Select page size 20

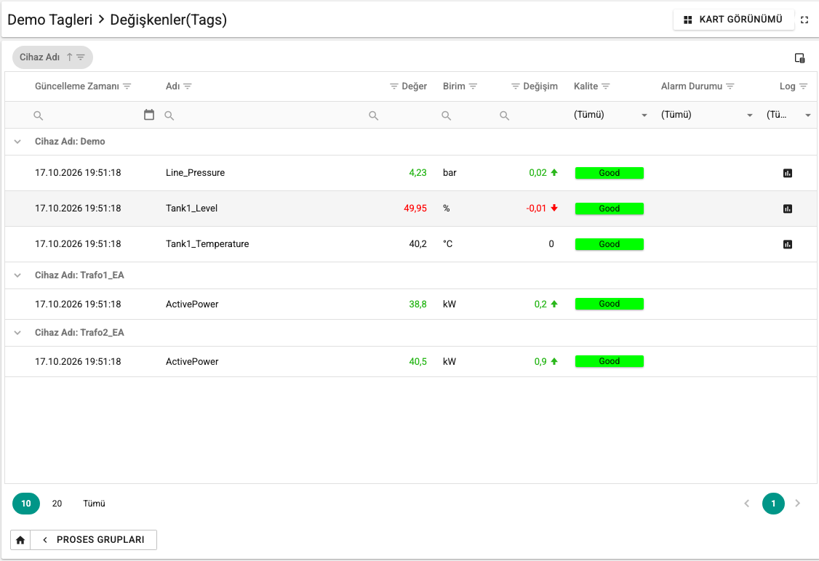pyautogui.click(x=57, y=504)
